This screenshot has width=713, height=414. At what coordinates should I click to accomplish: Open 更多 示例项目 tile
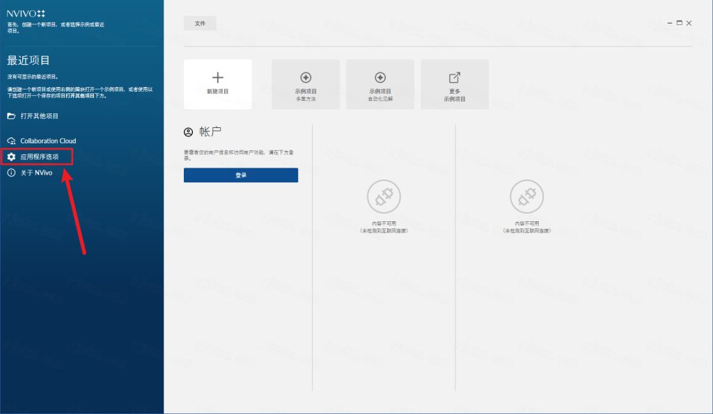click(x=455, y=84)
